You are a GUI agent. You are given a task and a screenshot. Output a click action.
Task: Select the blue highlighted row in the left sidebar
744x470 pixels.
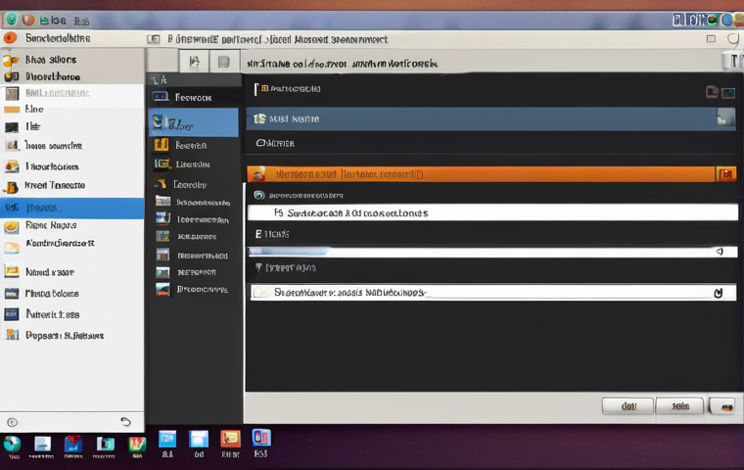(x=72, y=208)
